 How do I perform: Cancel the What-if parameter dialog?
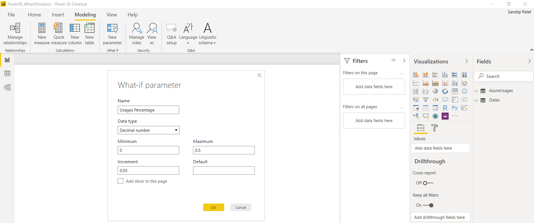point(241,207)
